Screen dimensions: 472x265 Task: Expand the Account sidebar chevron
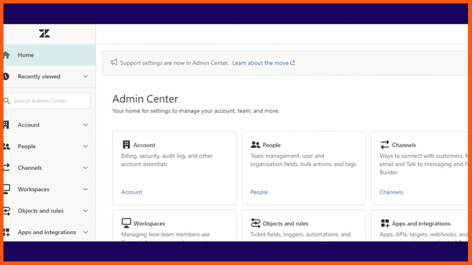[85, 125]
